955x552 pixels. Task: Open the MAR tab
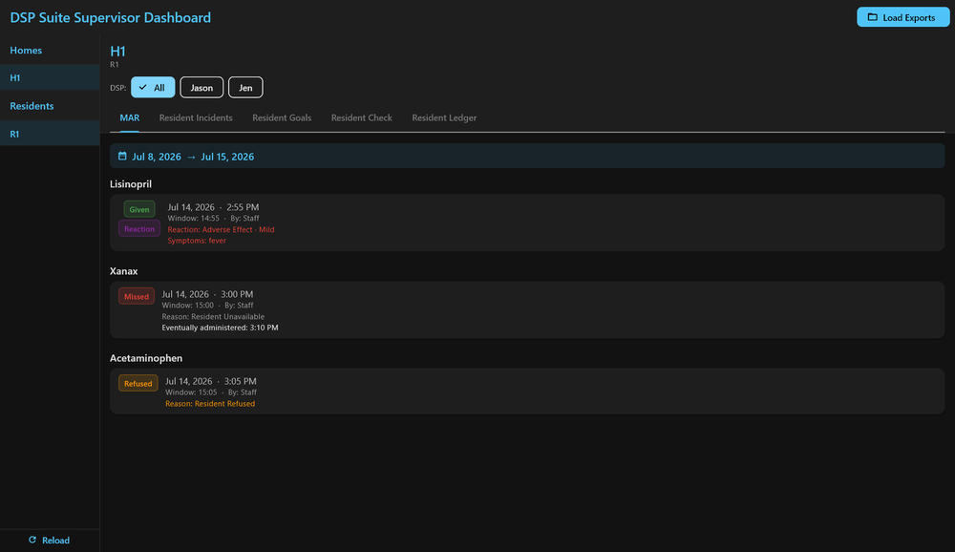point(129,117)
